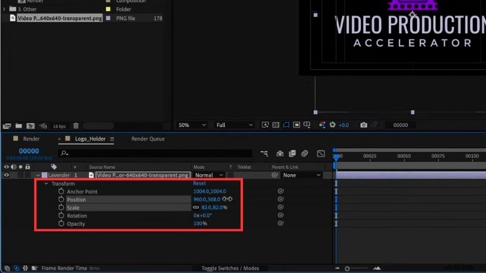Image resolution: width=486 pixels, height=273 pixels.
Task: Click the Scale property pick whip
Action: [x=281, y=207]
